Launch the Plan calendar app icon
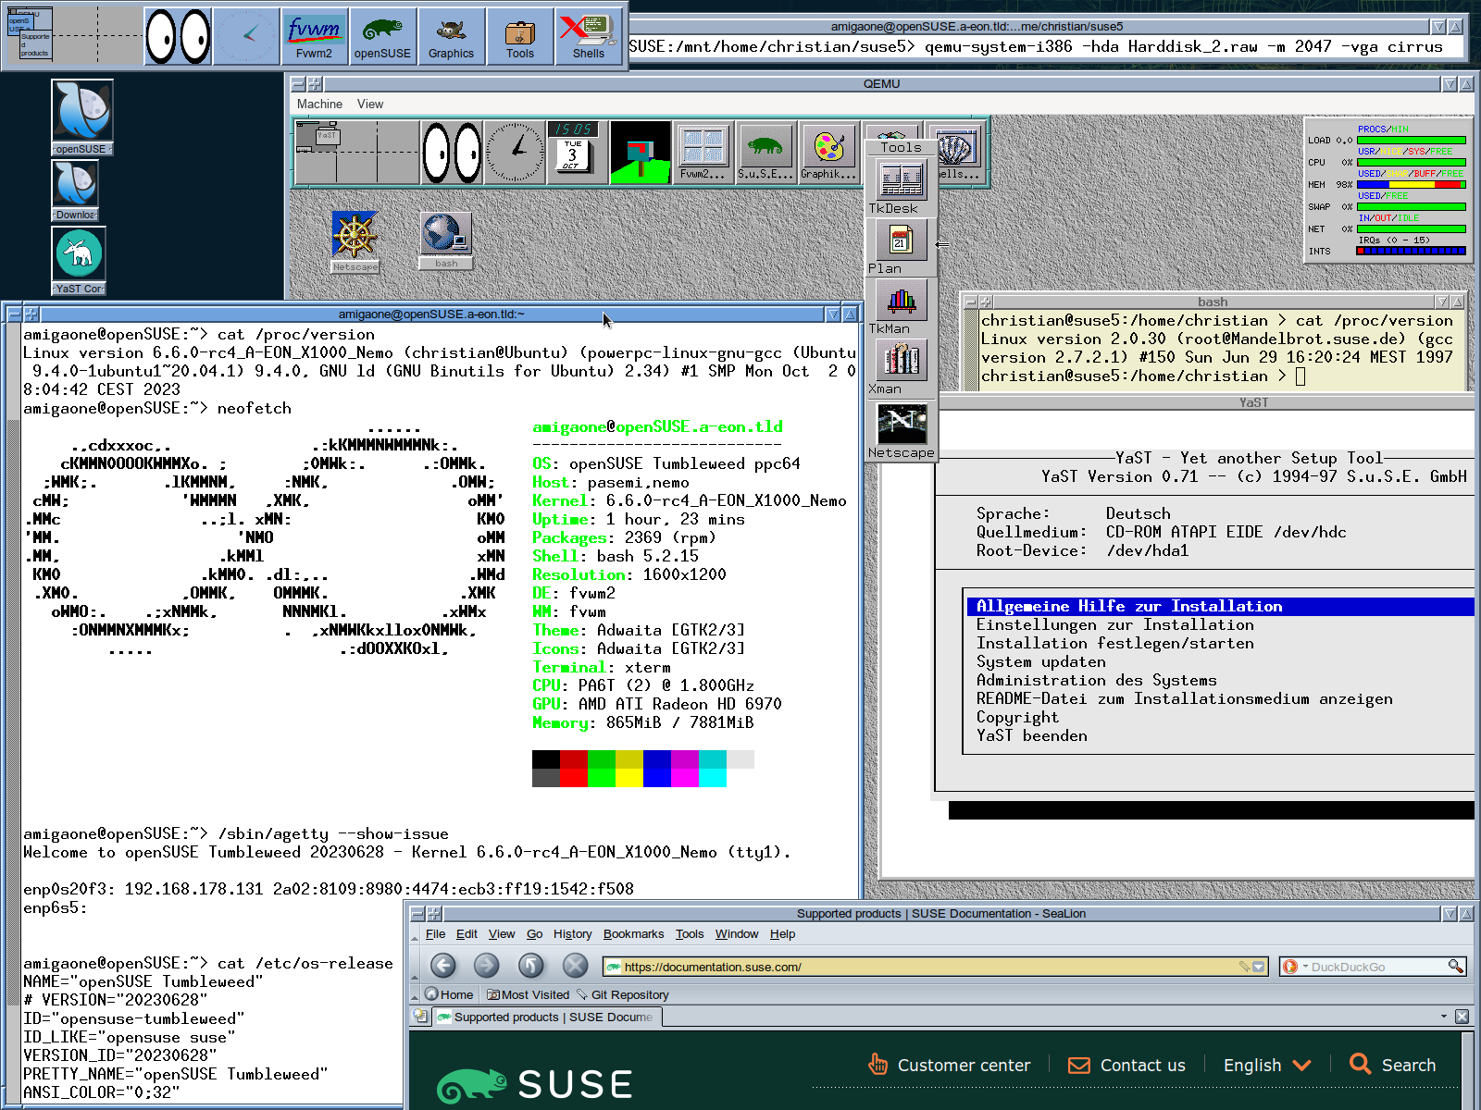The width and height of the screenshot is (1481, 1110). pyautogui.click(x=901, y=241)
